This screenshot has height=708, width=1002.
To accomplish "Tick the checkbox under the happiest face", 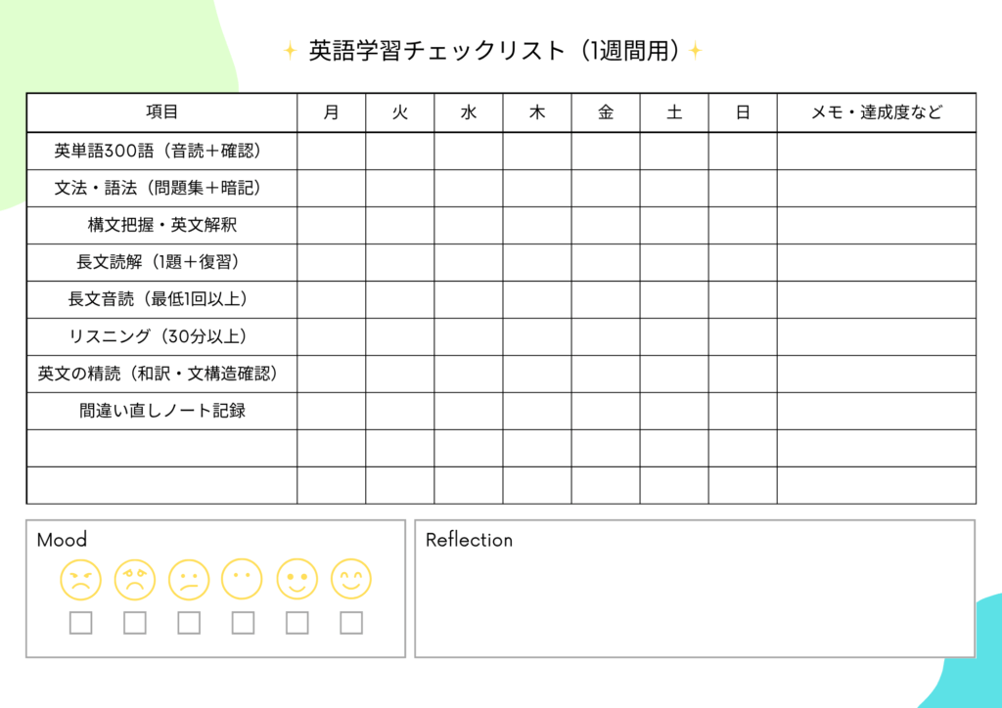I will (351, 623).
